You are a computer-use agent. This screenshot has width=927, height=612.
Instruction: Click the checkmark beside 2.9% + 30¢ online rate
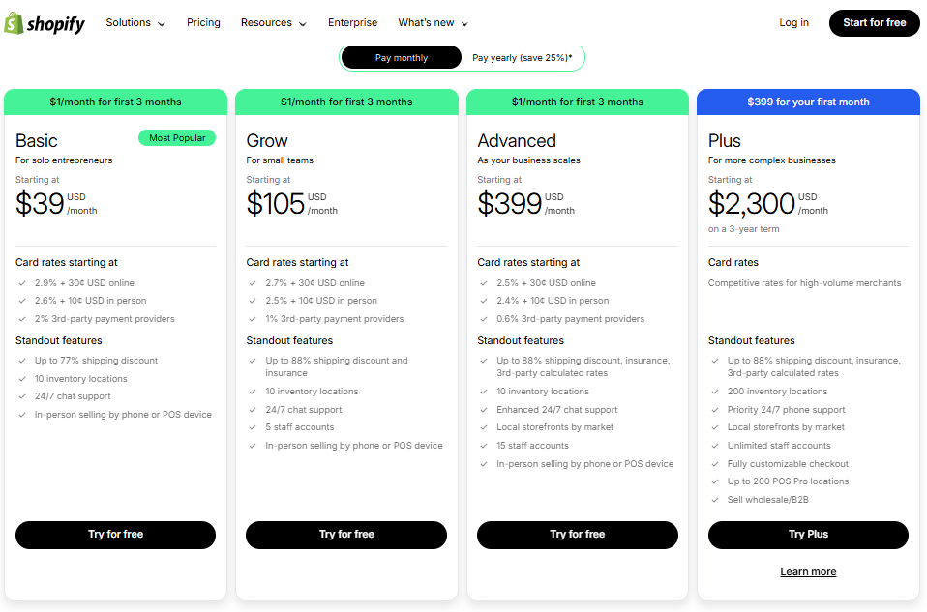coord(22,283)
